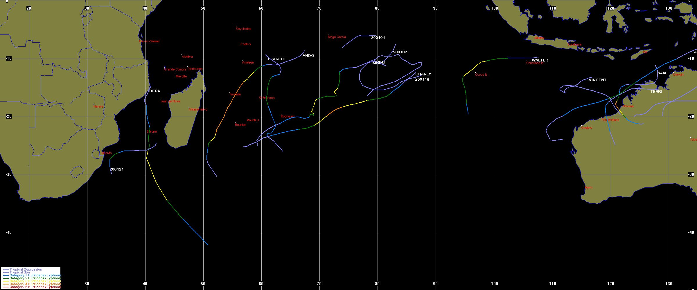Select the CHARLY storm label
Viewport: 697px width, 290px height.
click(423, 74)
